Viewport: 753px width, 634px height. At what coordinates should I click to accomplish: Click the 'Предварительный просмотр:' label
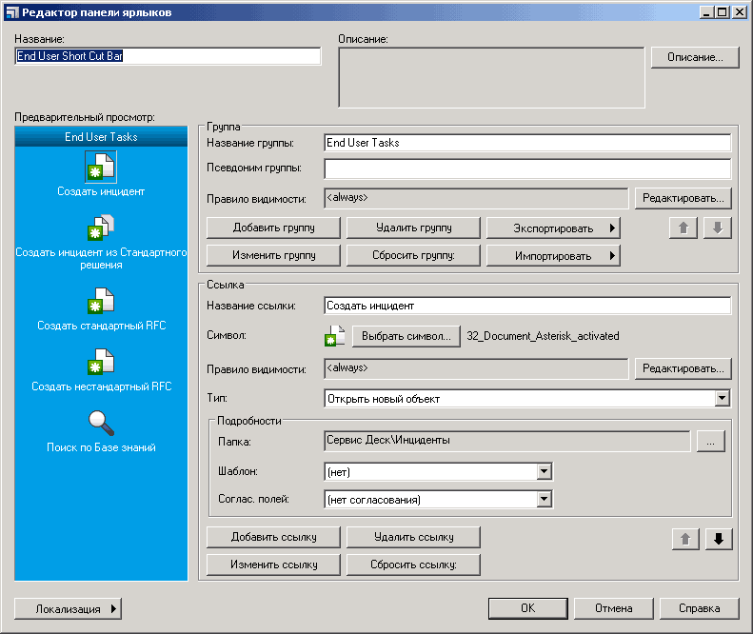[85, 117]
